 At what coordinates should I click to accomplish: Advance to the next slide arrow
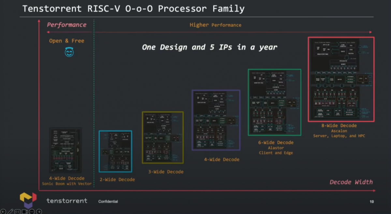39,211
